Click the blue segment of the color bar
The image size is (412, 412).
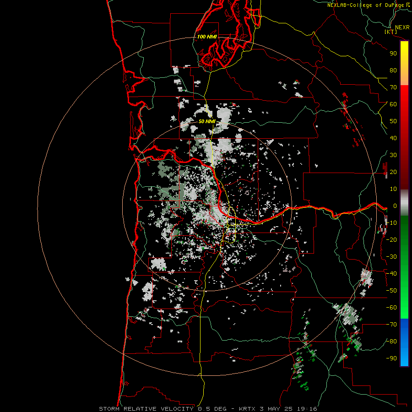(404, 342)
